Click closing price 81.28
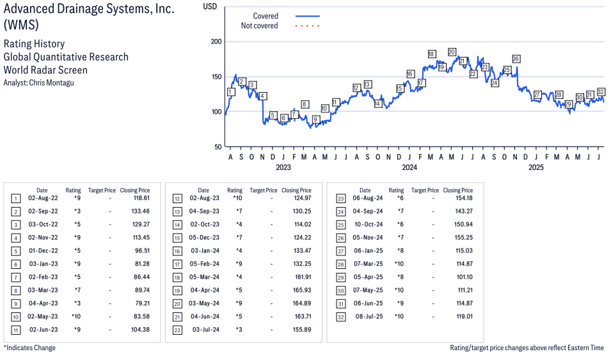The height and width of the screenshot is (352, 611). (142, 264)
